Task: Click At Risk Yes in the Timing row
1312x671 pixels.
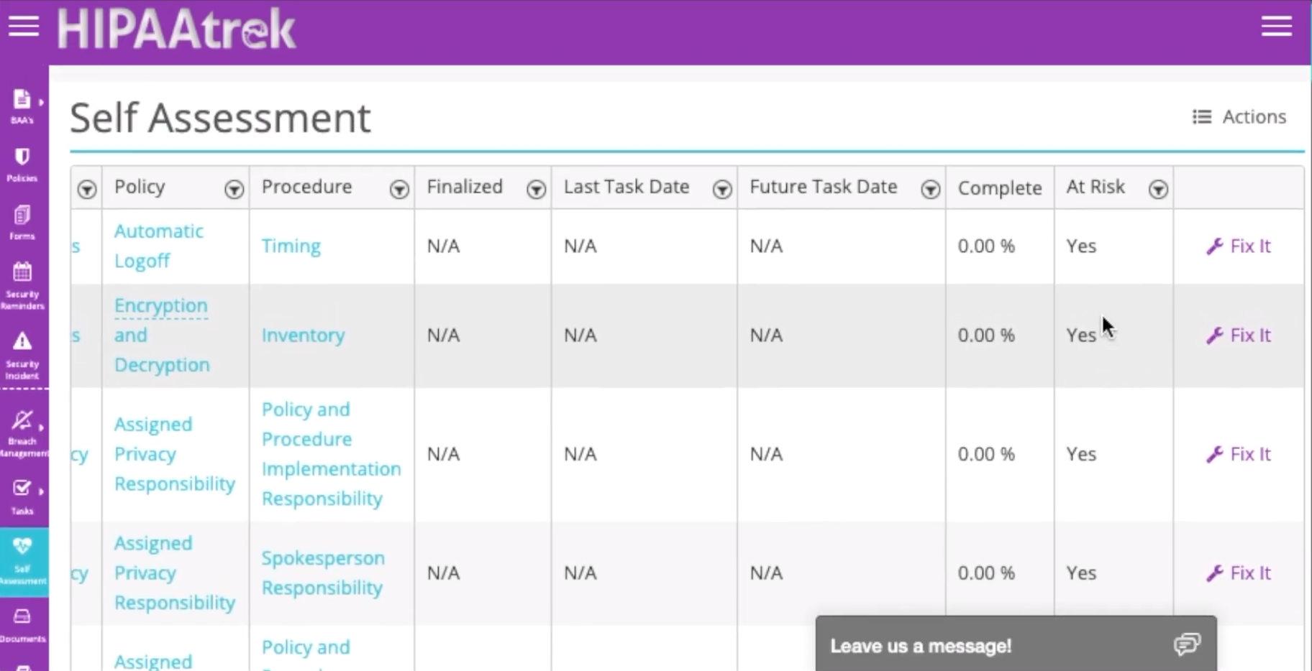Action: (1081, 246)
